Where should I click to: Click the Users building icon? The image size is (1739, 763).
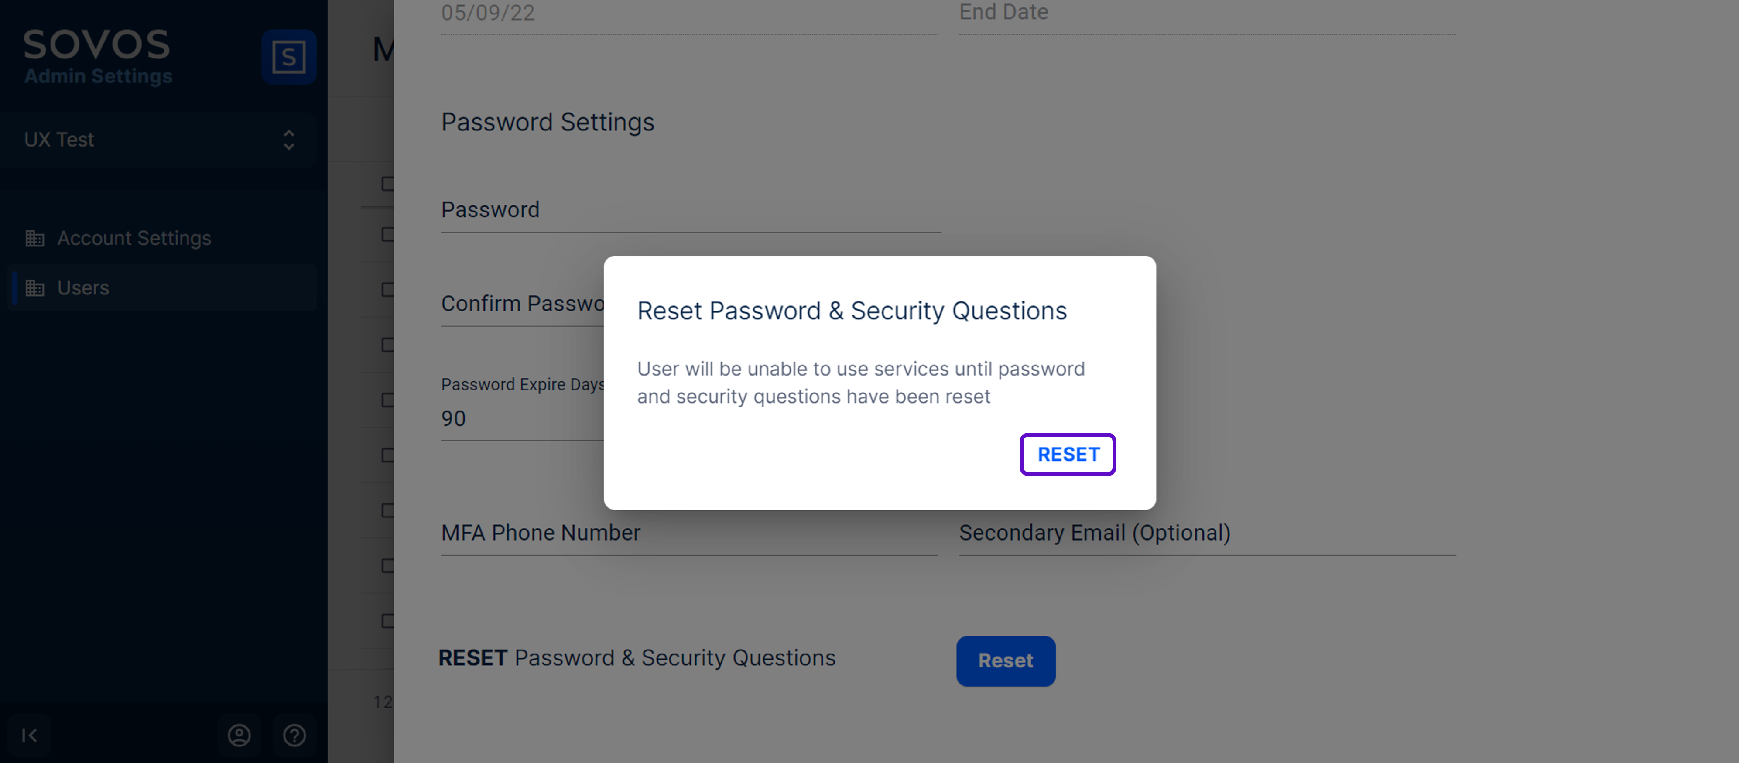coord(34,288)
